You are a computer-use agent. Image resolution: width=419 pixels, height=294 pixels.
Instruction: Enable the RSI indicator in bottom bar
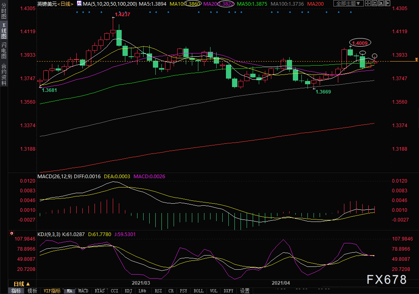tap(158, 291)
